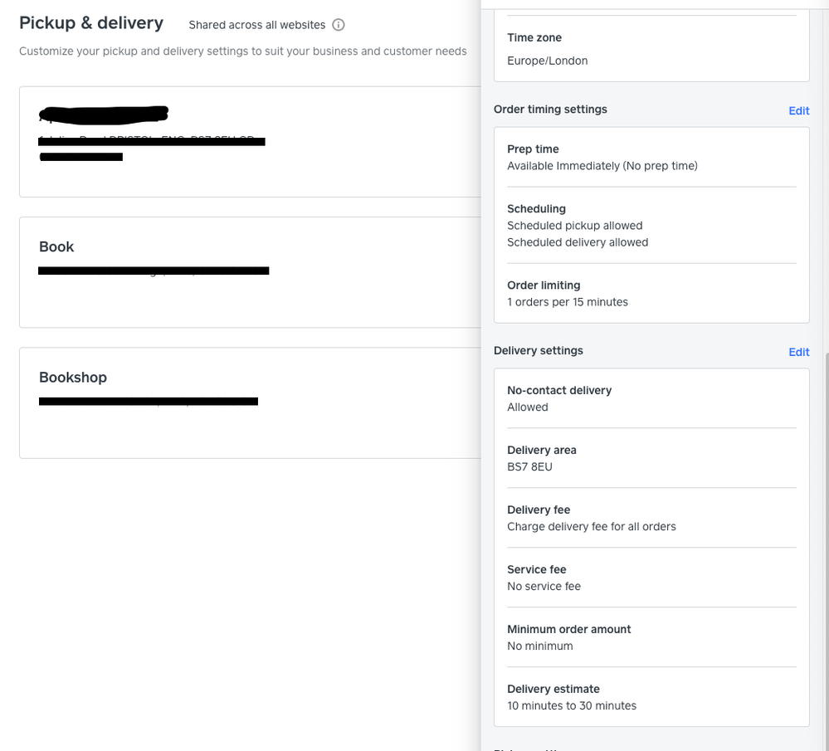
Task: Edit the Delivery settings
Action: point(798,352)
